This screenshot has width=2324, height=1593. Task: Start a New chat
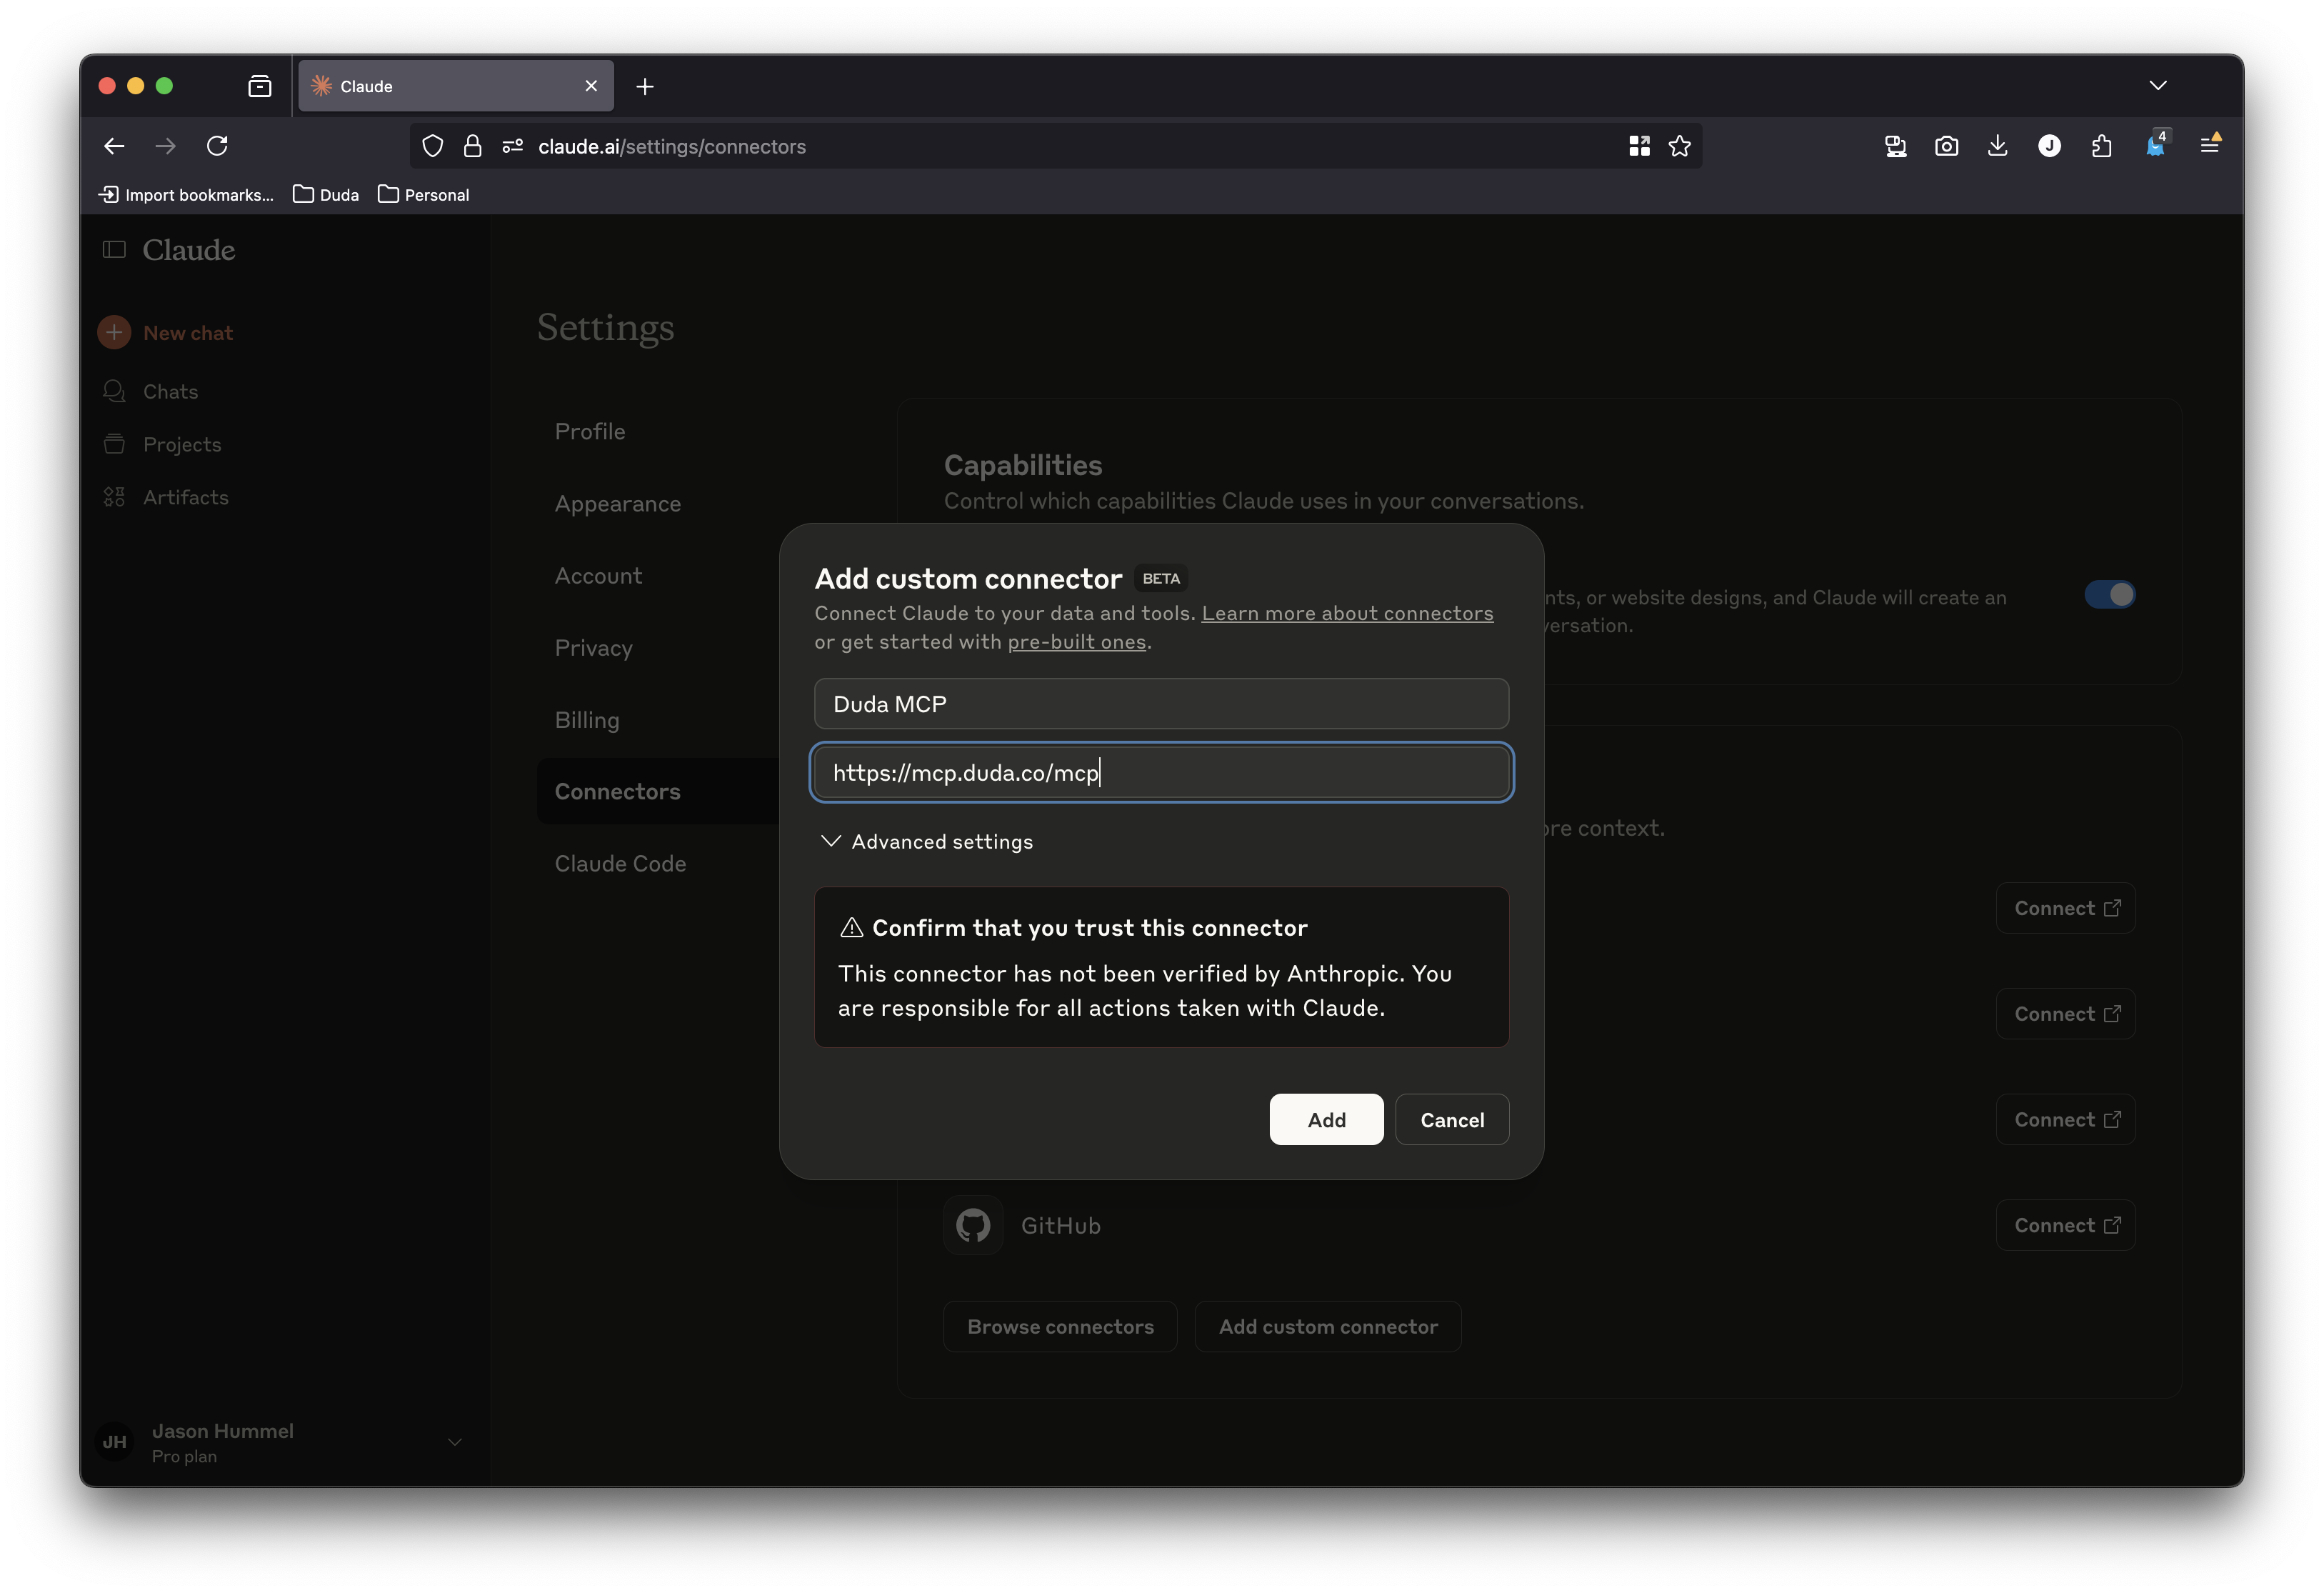pos(166,333)
